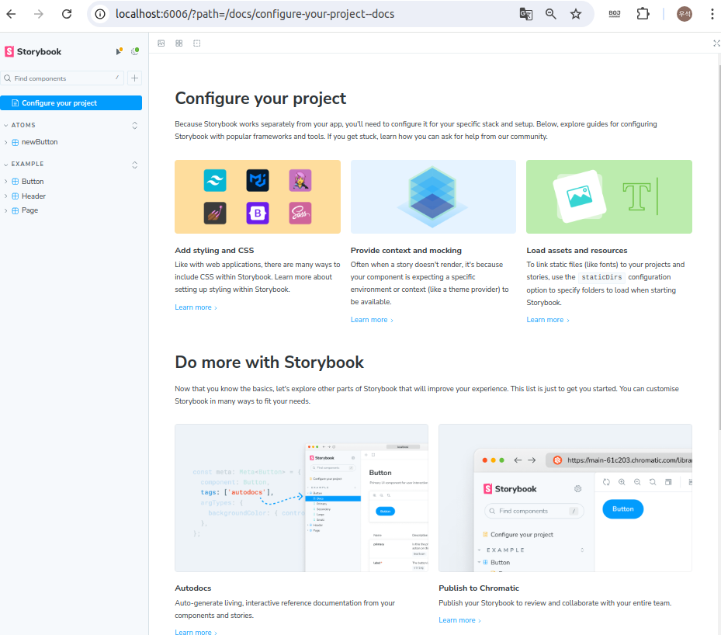Expand all items in EXAMPLE section
Screen dimensions: 721x635
tap(135, 165)
